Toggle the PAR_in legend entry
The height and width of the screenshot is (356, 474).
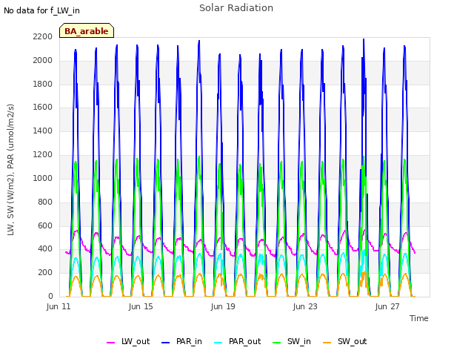coord(181,341)
